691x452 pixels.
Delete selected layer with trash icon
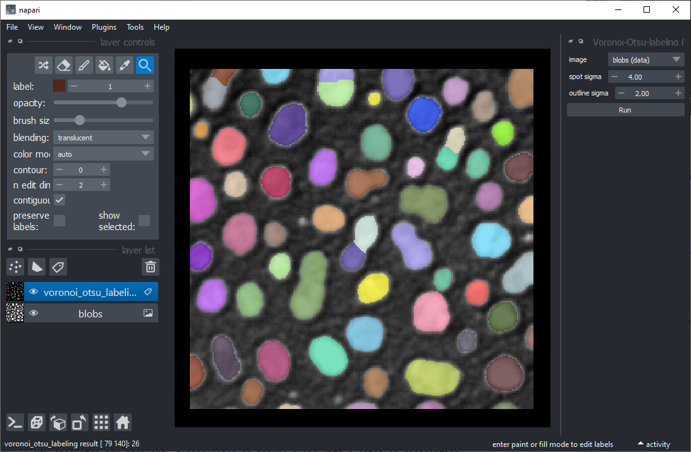[150, 267]
